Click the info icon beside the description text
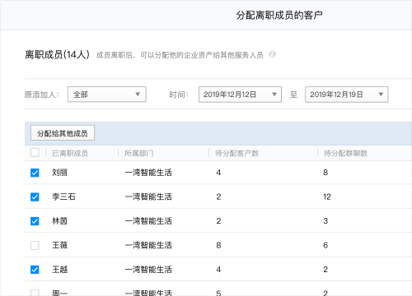412x296 pixels. [x=272, y=54]
